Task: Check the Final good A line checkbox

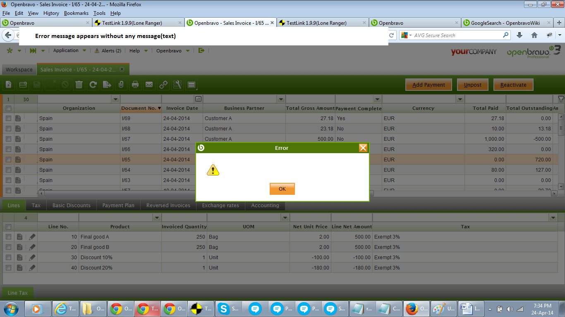Action: (8, 237)
